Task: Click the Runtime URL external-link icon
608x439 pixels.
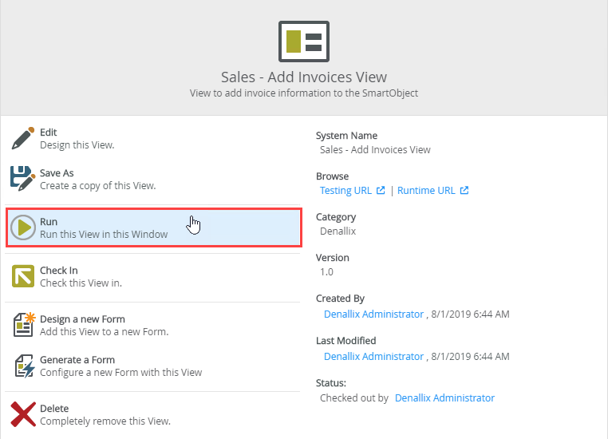Action: [464, 191]
